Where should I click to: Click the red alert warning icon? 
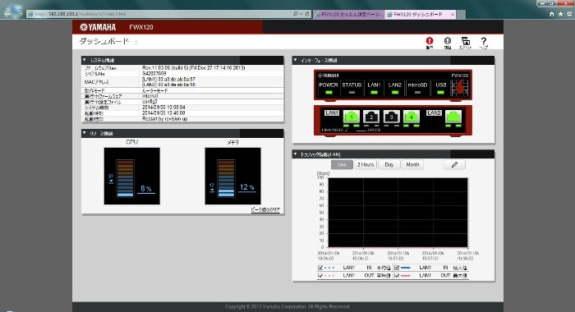pyautogui.click(x=430, y=42)
